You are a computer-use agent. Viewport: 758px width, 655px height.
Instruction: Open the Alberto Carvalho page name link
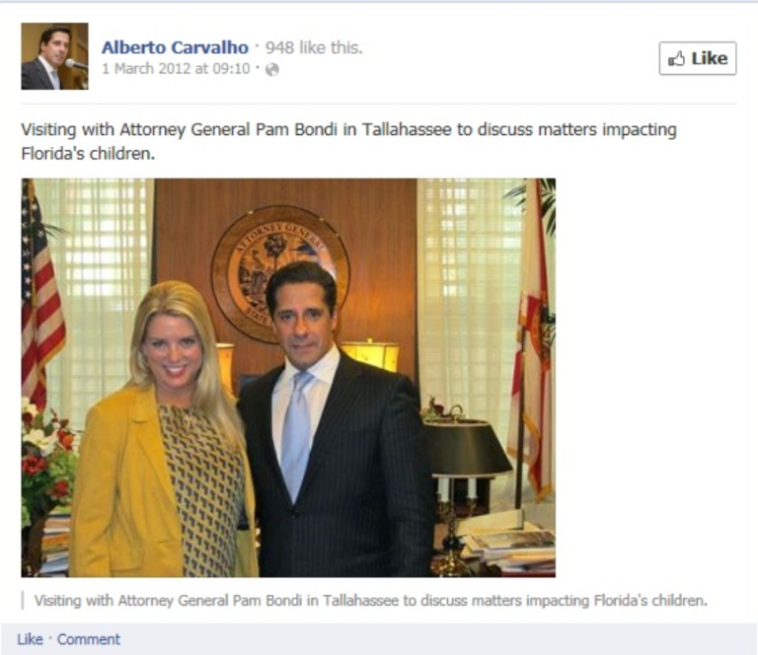click(175, 47)
